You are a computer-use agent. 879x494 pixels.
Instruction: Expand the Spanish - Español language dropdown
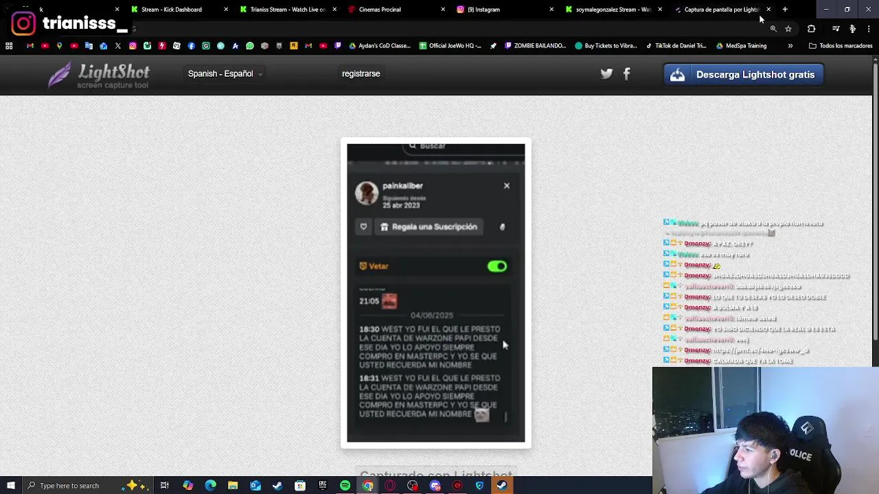tap(225, 74)
